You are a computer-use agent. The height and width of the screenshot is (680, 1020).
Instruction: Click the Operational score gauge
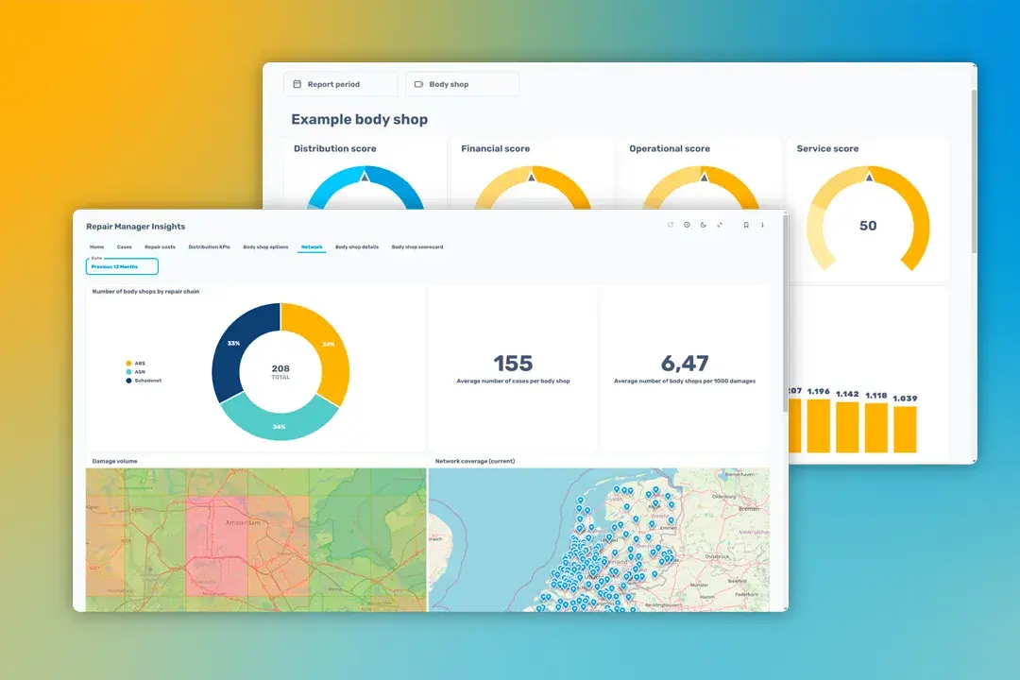pyautogui.click(x=701, y=187)
